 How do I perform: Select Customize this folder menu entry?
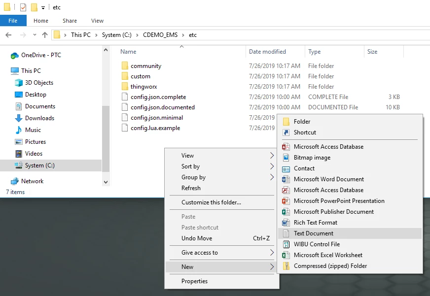[x=222, y=202]
